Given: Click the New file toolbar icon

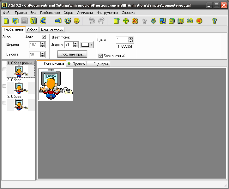Looking at the screenshot, I should 6,21.
